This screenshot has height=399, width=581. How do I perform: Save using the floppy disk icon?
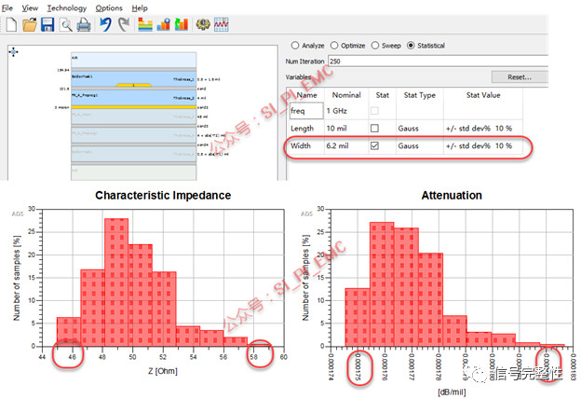click(x=47, y=24)
